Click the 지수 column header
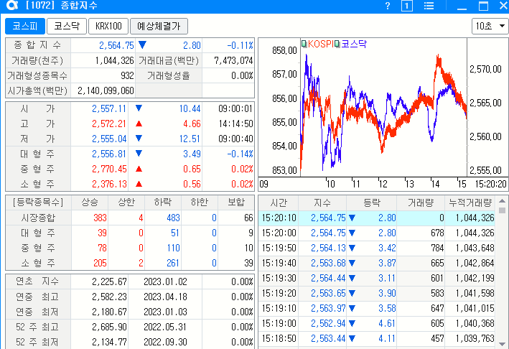509x349 pixels. (322, 203)
